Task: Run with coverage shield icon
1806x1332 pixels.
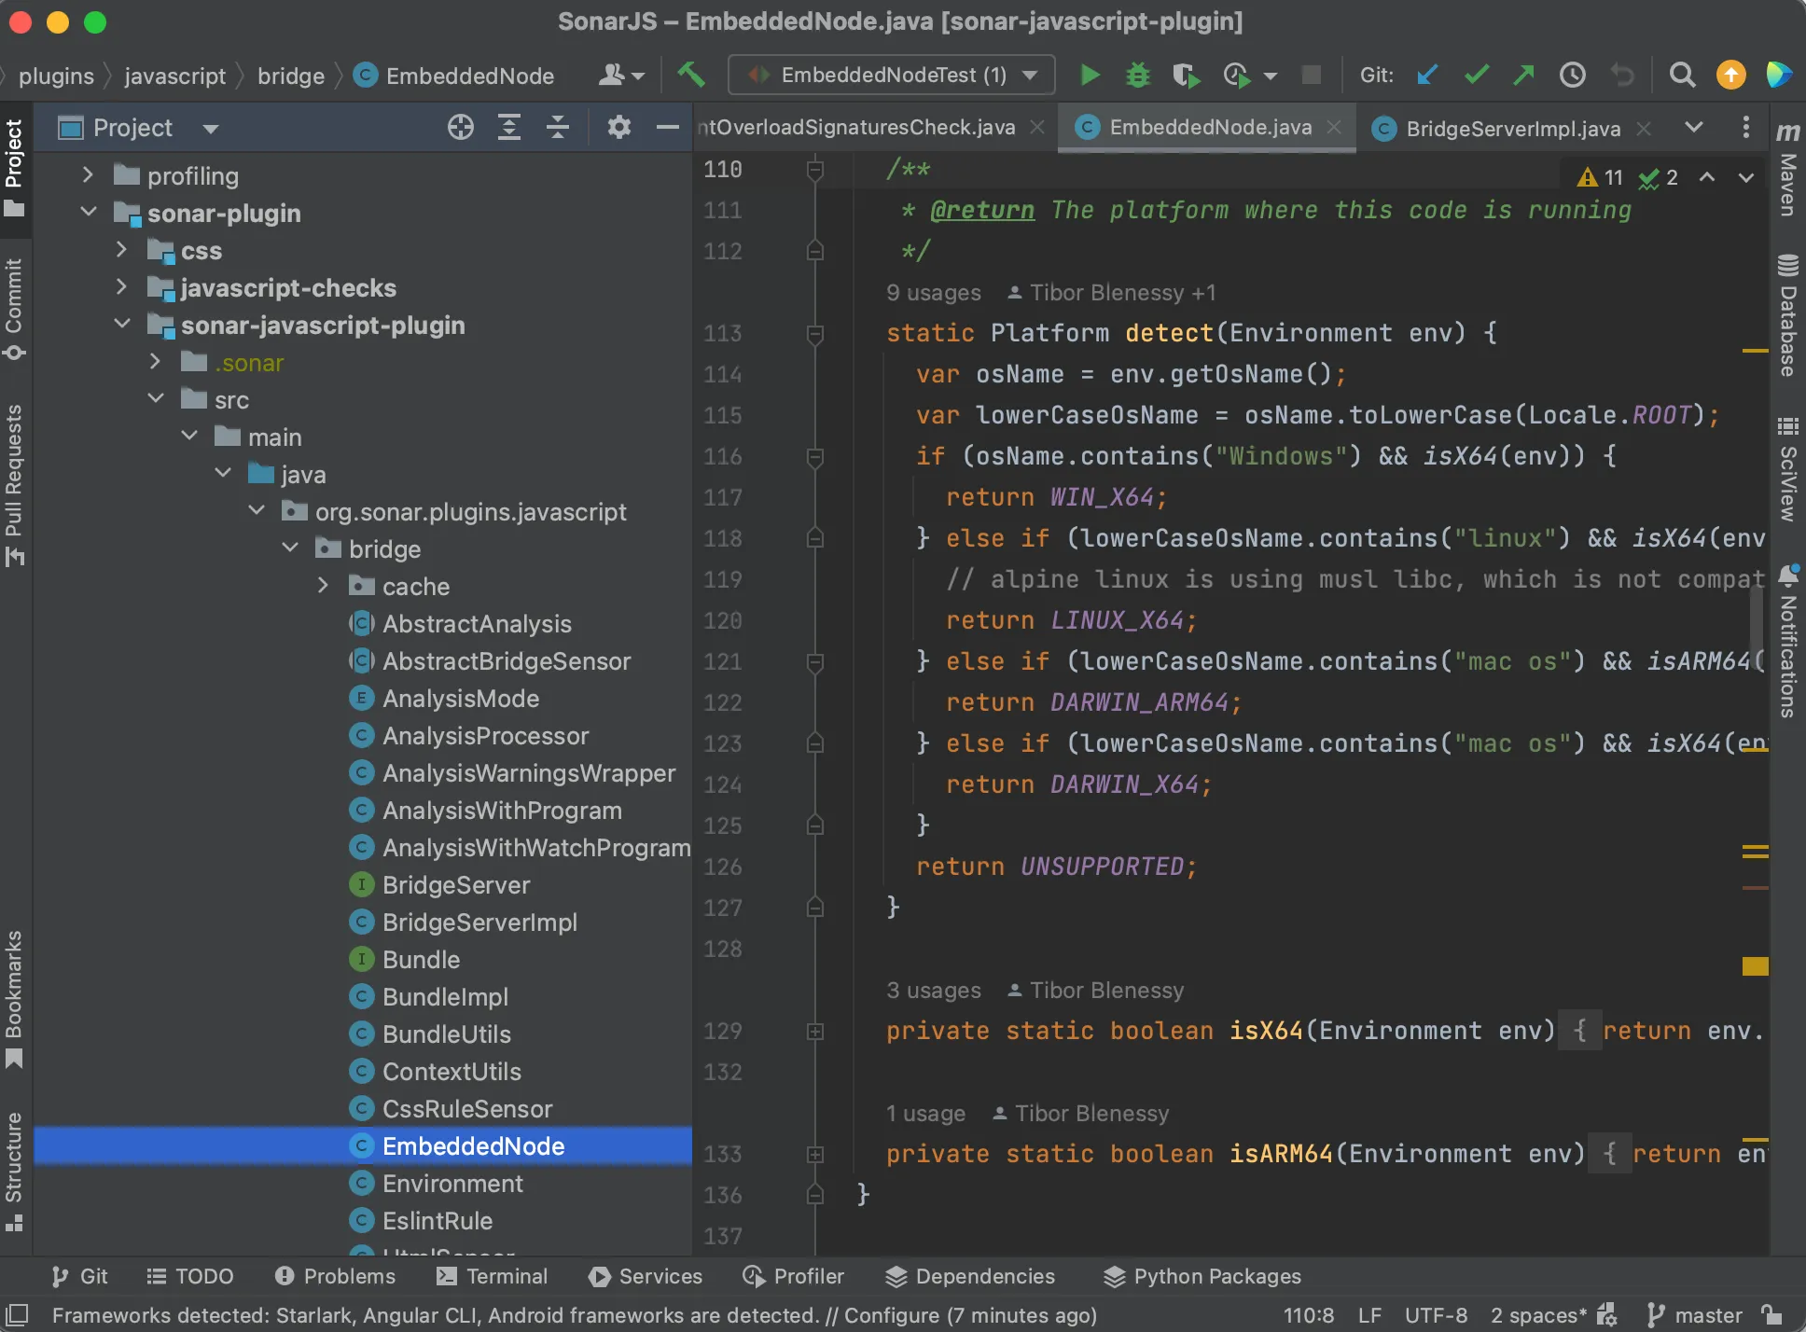Action: point(1186,75)
